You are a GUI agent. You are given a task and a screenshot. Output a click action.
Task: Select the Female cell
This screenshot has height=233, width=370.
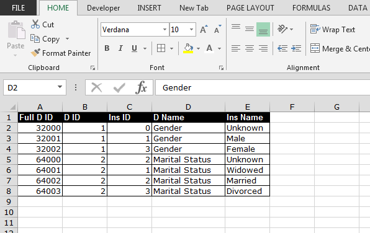tap(247, 149)
